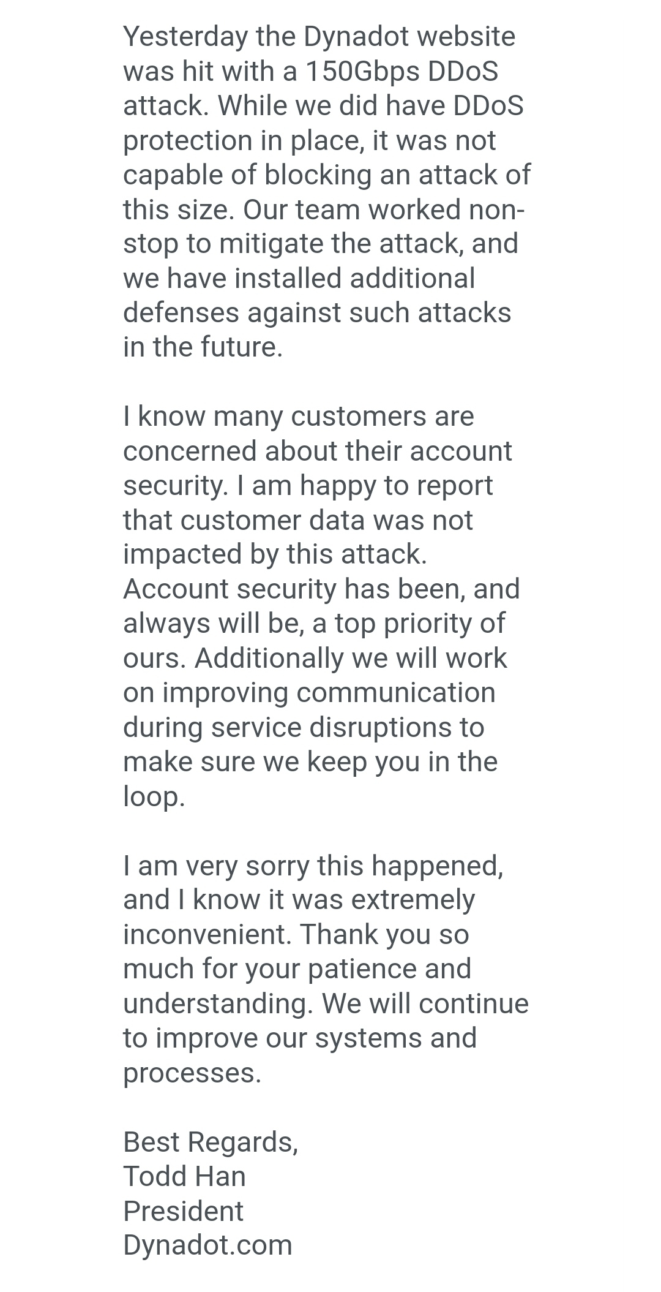
Task: Click the phrase impacted by this attack
Action: pyautogui.click(x=275, y=554)
